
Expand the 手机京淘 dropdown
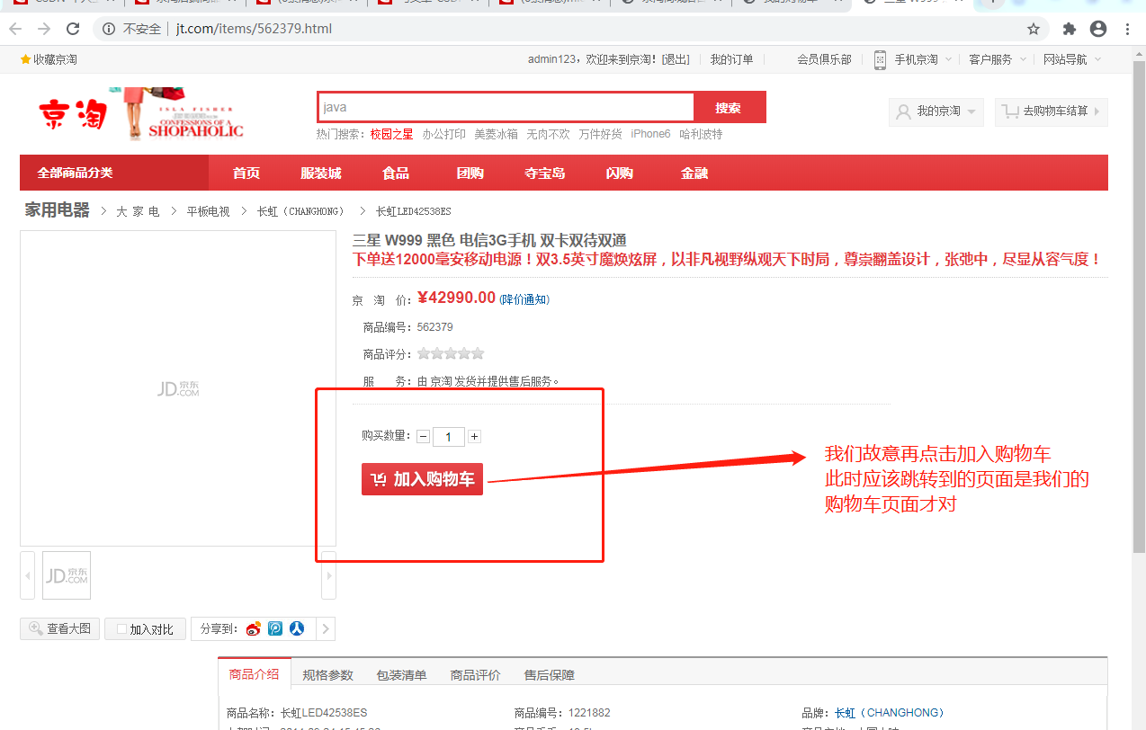(947, 59)
